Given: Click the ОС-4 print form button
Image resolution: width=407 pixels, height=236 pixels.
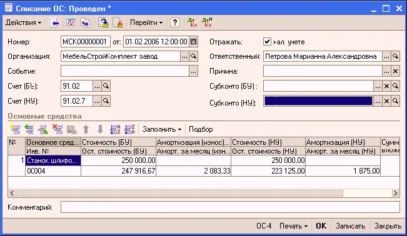Looking at the screenshot, I should (264, 226).
